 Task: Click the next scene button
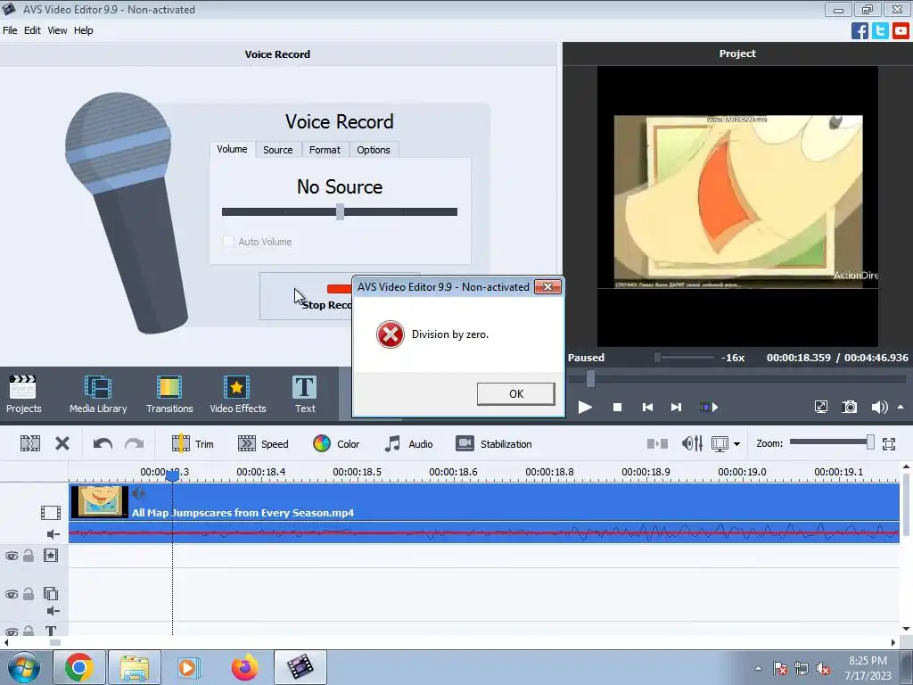[709, 407]
